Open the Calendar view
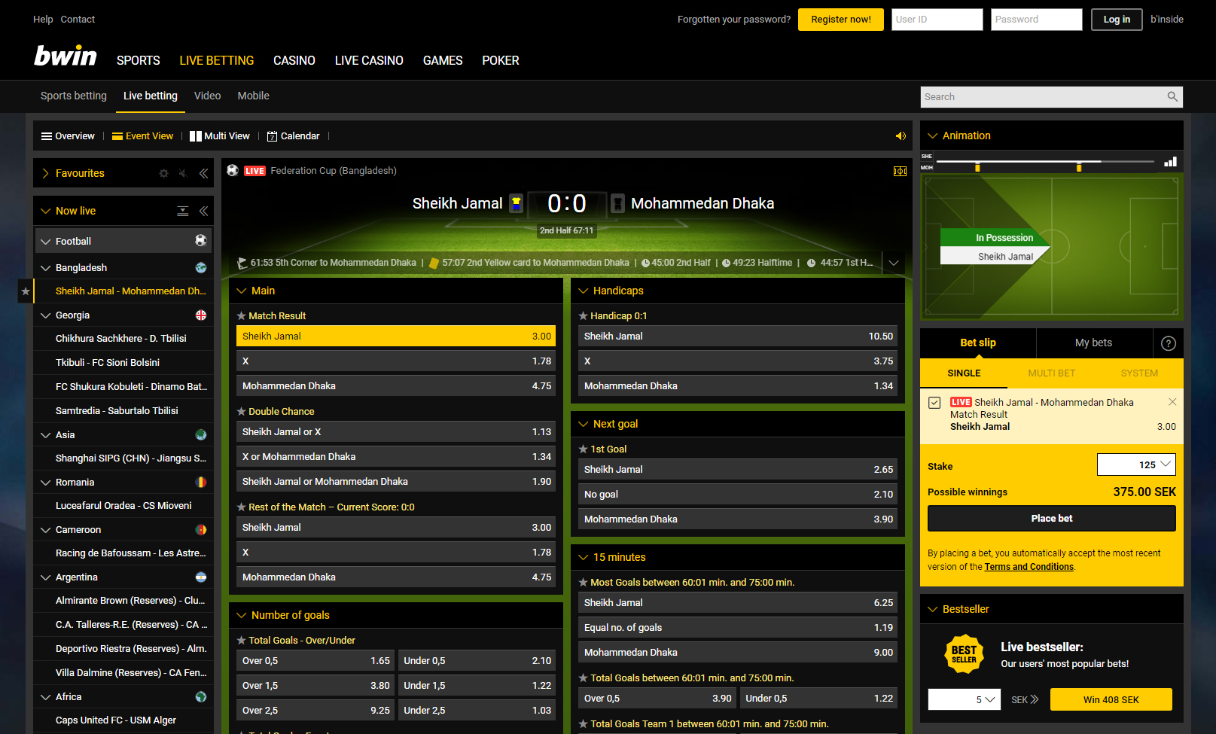 [x=294, y=136]
